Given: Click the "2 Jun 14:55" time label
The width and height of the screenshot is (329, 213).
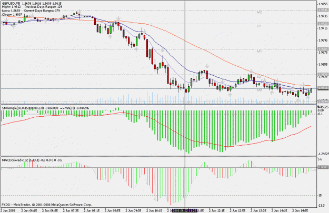Looking at the screenshot, I should [300, 211].
